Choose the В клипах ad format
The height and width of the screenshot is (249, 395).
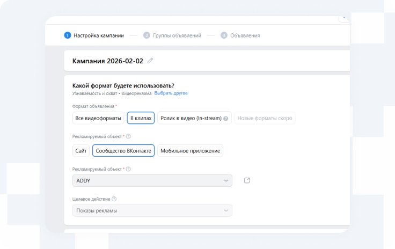141,118
